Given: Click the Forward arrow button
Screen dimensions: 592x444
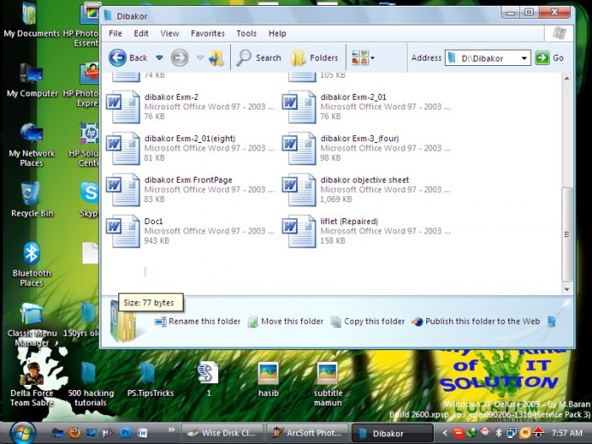Looking at the screenshot, I should tap(179, 58).
